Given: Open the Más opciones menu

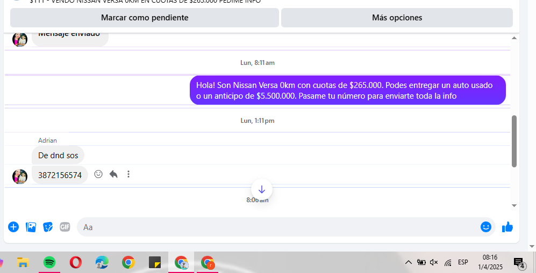Looking at the screenshot, I should [x=397, y=18].
